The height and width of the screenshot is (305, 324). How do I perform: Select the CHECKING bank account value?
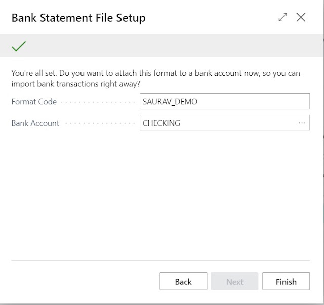[161, 123]
